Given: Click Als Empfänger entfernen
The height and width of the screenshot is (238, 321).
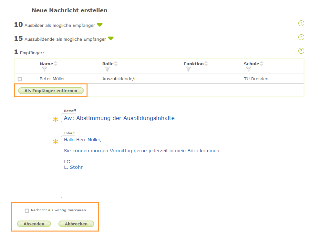Looking at the screenshot, I should click(50, 91).
